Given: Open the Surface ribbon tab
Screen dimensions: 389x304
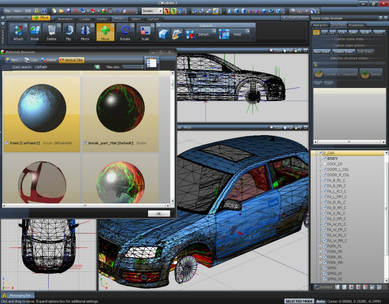Looking at the screenshot, I should [153, 19].
